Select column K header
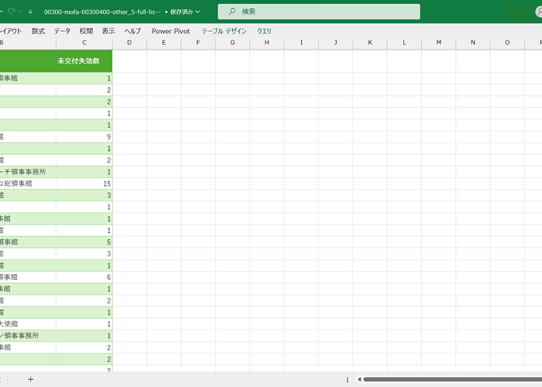The height and width of the screenshot is (387, 542). click(370, 42)
